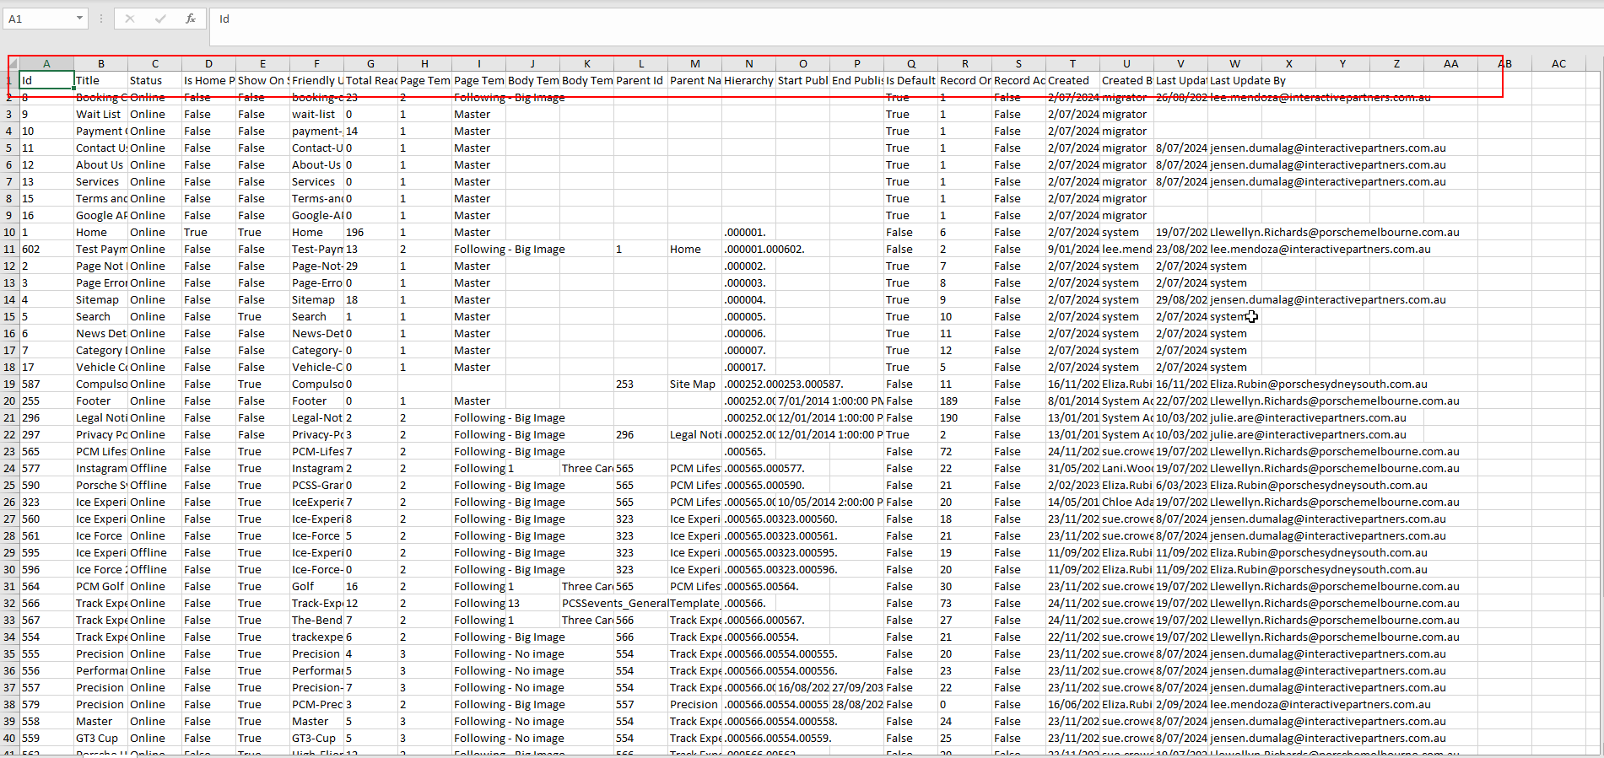Select column A header
1604x758 pixels.
coord(46,63)
